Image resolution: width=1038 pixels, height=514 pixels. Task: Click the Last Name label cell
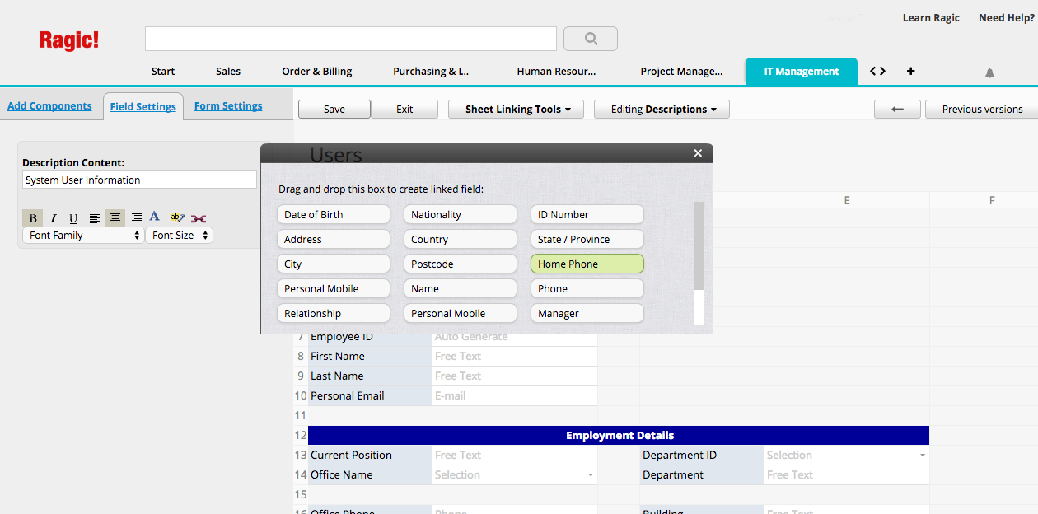370,376
